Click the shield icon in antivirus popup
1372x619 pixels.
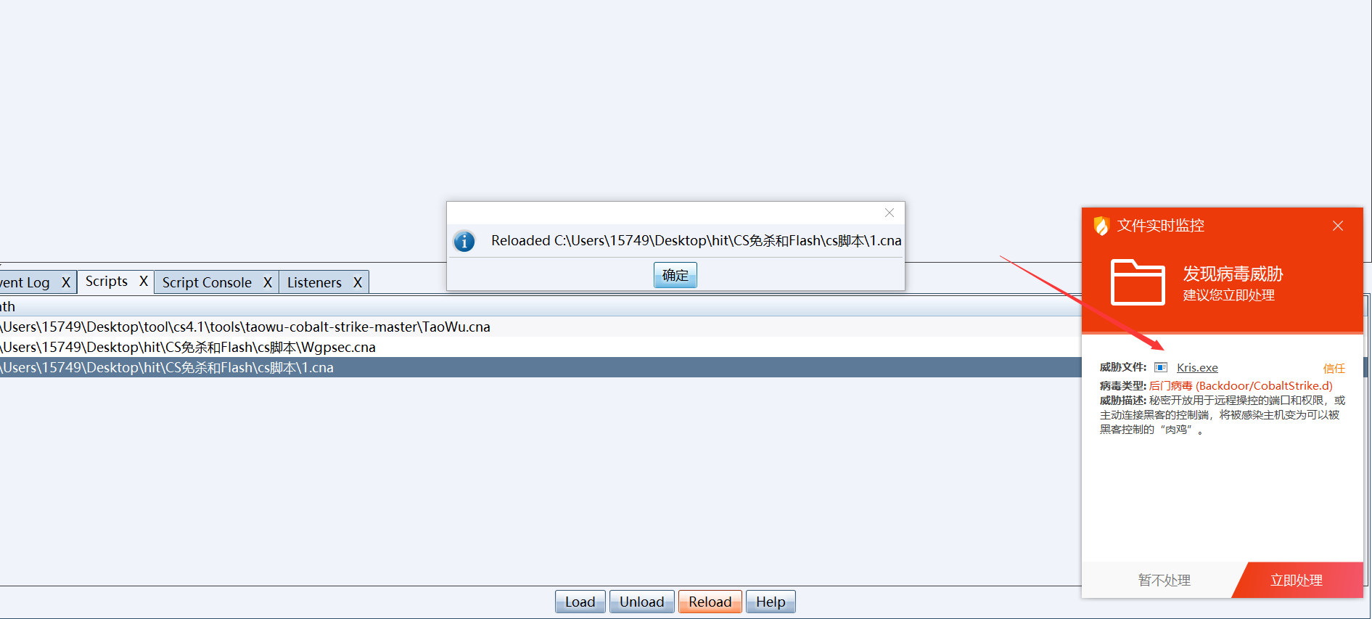(x=1101, y=226)
